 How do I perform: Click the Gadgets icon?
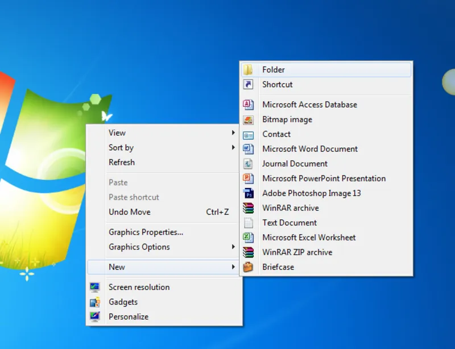coord(95,302)
